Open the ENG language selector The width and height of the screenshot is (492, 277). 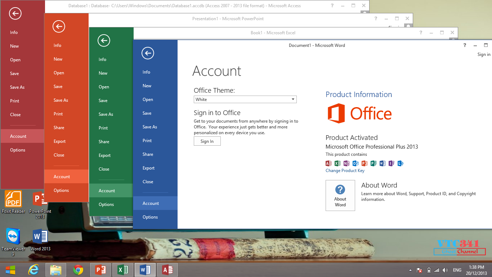click(x=457, y=270)
